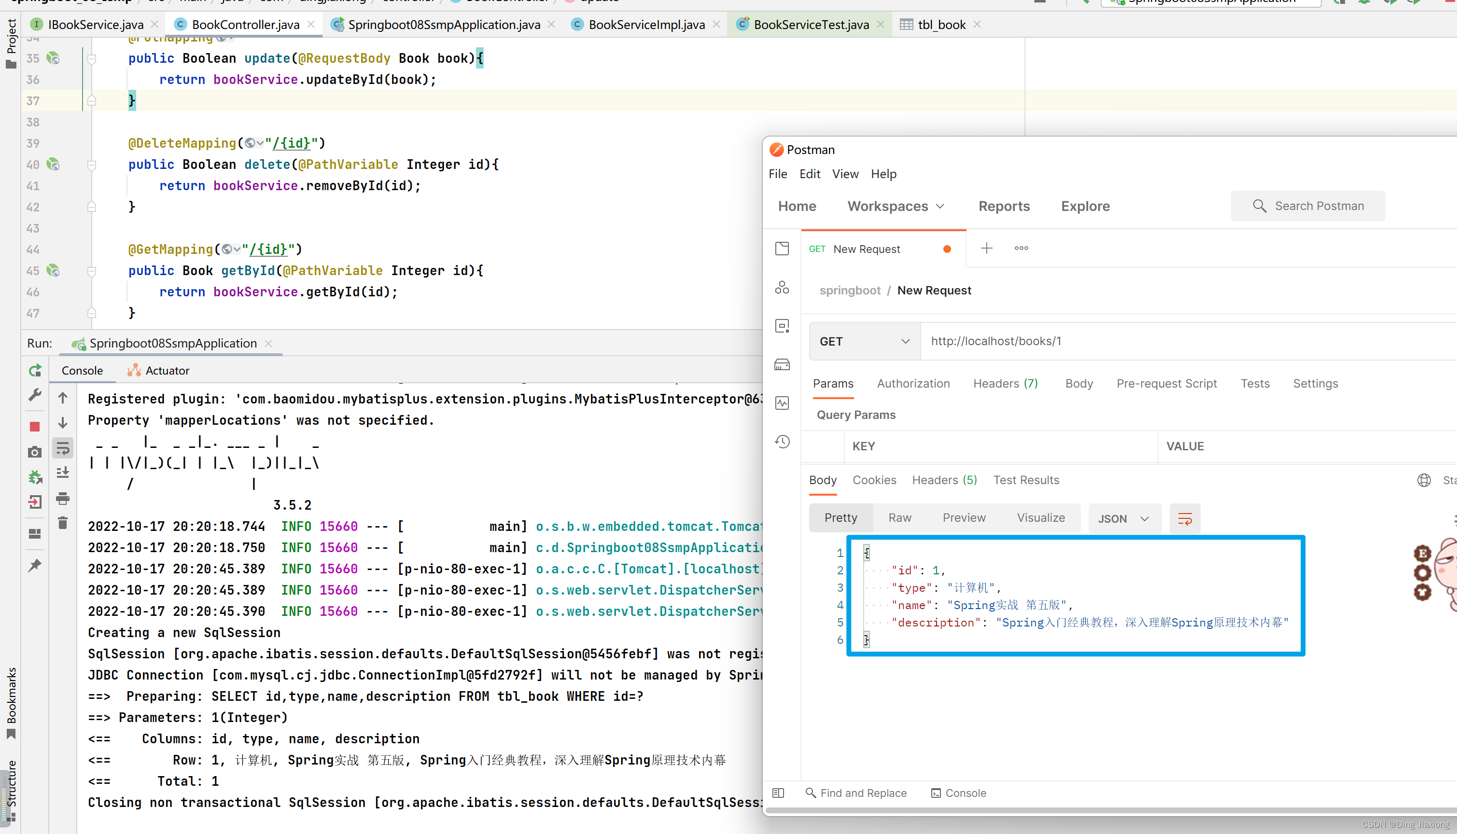Click the springboot collection breadcrumb link
Viewport: 1457px width, 834px height.
tap(850, 291)
